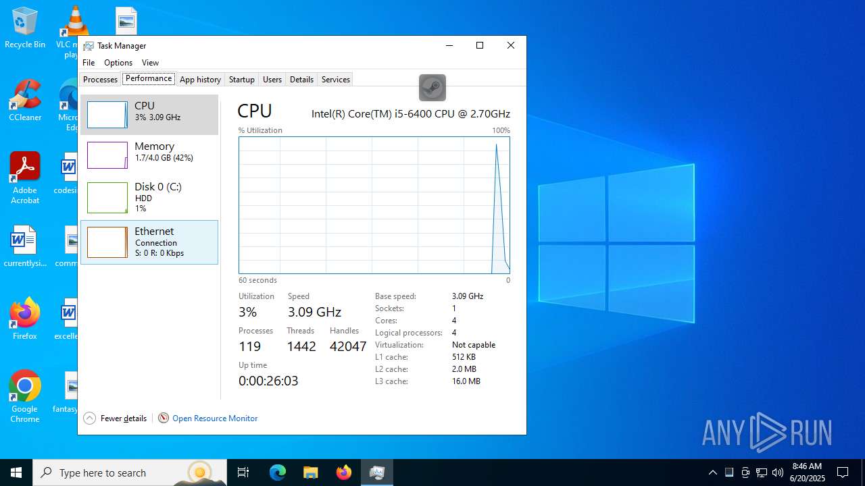Open the volume control tray icon
Viewport: 865px width, 486px height.
click(x=778, y=473)
